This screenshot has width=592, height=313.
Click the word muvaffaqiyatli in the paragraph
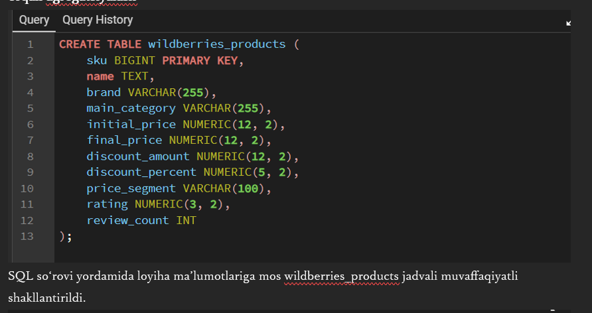479,277
